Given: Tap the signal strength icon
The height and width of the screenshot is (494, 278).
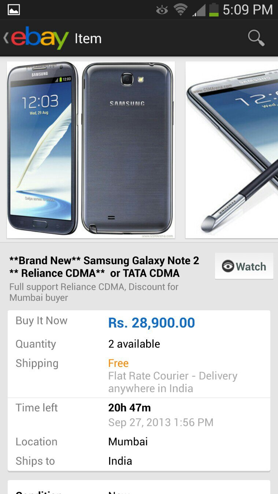Looking at the screenshot, I should point(199,10).
